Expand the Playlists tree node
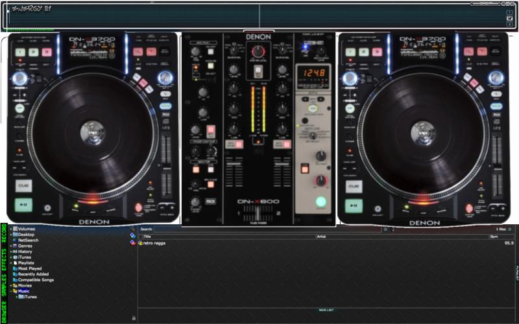The image size is (519, 324). 10,263
